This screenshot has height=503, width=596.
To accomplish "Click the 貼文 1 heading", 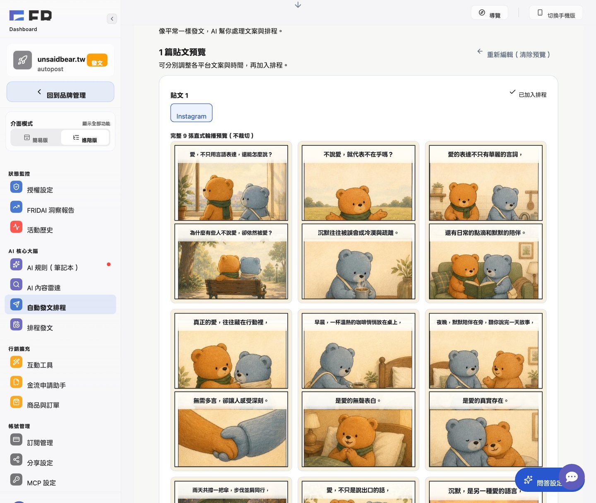I will [179, 95].
